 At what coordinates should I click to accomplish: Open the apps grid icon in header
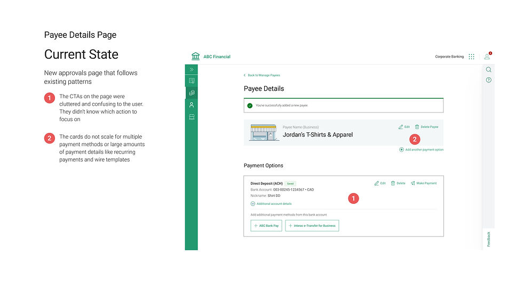click(x=471, y=57)
